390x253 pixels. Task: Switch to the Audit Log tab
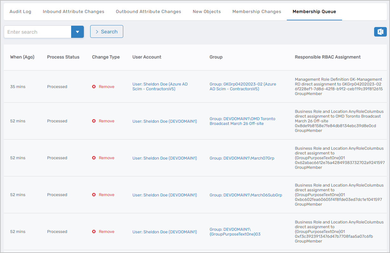[x=20, y=12]
